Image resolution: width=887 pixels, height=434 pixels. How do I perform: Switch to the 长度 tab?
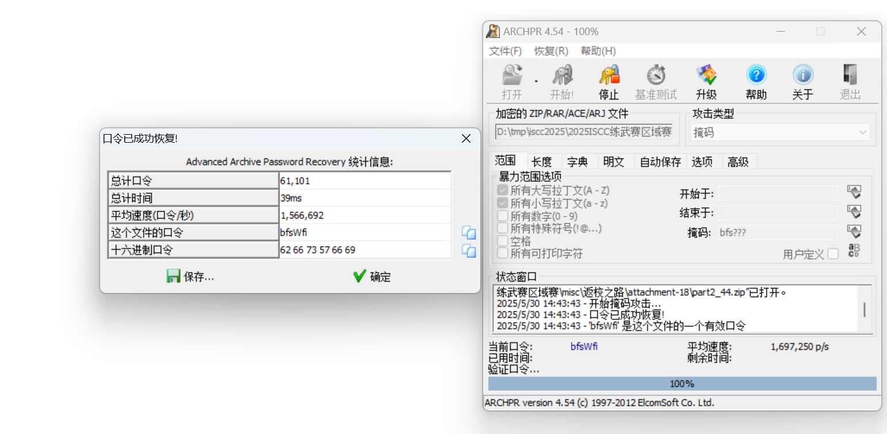541,162
